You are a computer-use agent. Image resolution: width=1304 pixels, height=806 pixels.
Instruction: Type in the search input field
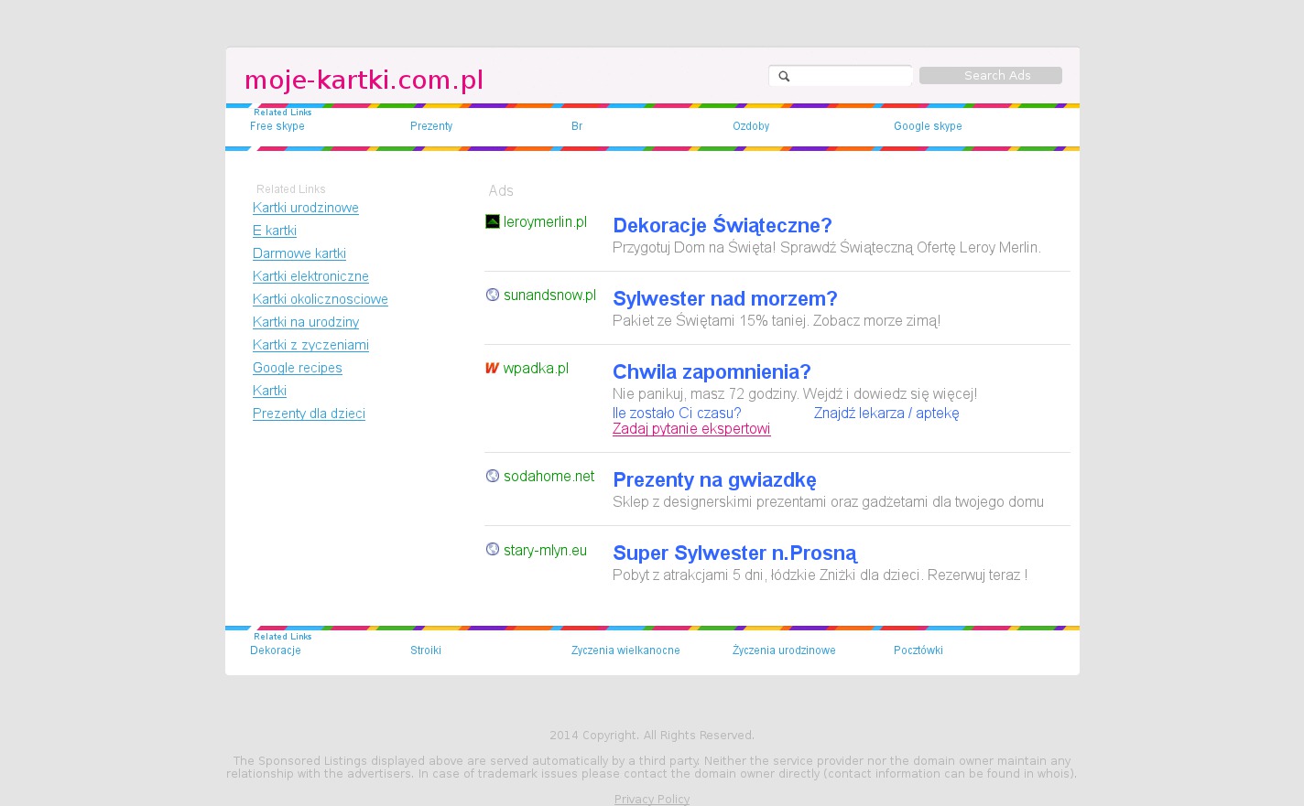(850, 76)
